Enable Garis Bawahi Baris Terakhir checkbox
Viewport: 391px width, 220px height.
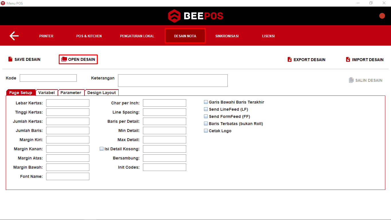point(206,102)
